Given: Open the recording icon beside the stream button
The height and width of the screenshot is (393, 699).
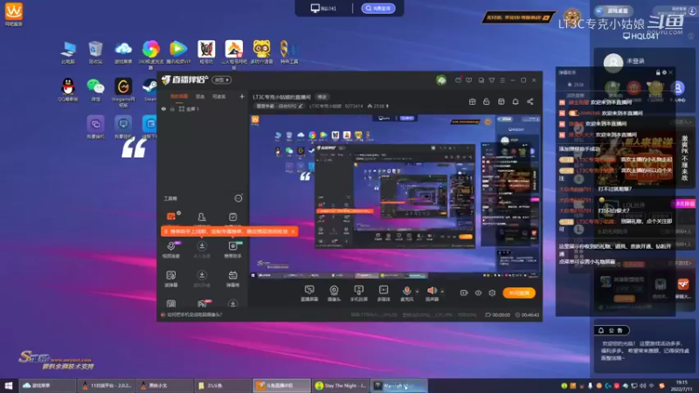Looking at the screenshot, I should [464, 293].
